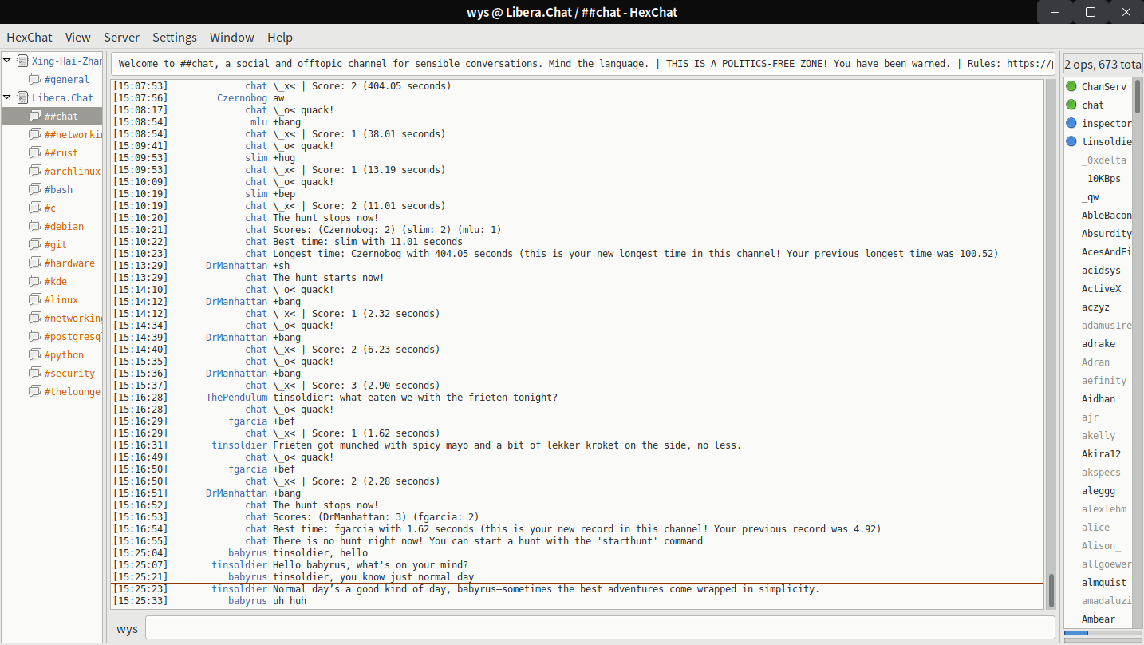
Task: Select the #security channel in tree
Action: (x=69, y=373)
